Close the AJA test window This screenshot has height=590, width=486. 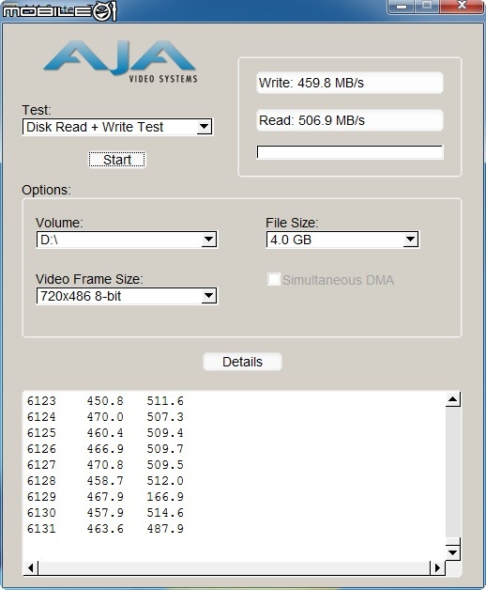tap(462, 7)
